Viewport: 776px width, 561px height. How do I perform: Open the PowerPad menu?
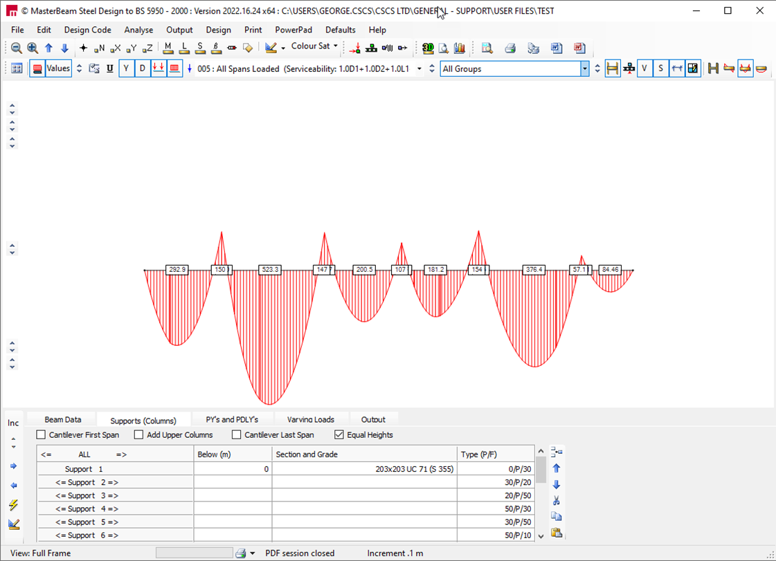pyautogui.click(x=294, y=30)
